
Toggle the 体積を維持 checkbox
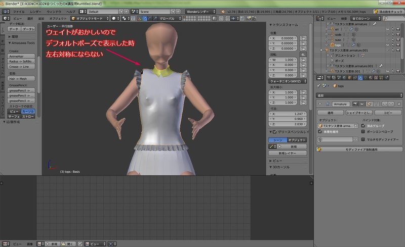point(319,131)
